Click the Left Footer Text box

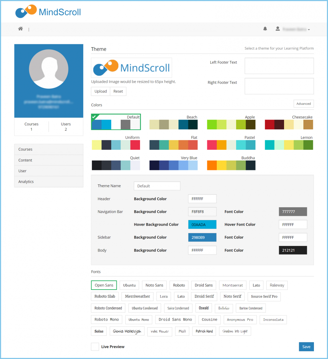[x=279, y=66]
